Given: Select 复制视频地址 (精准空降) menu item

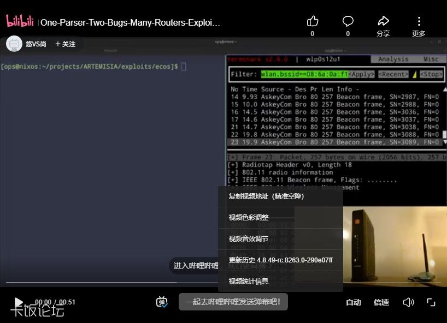Looking at the screenshot, I should pyautogui.click(x=280, y=196).
